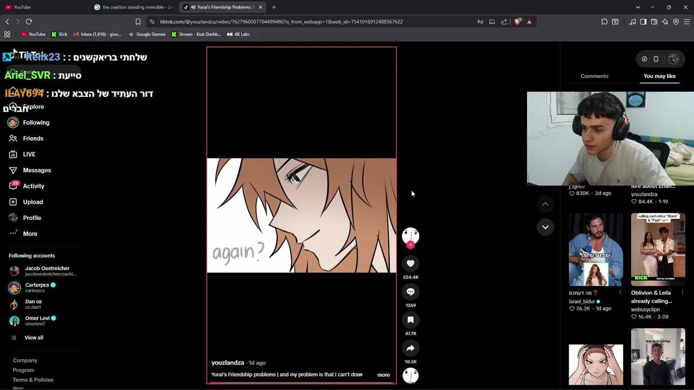Open the media control music note icon
The image size is (694, 390).
point(633,22)
